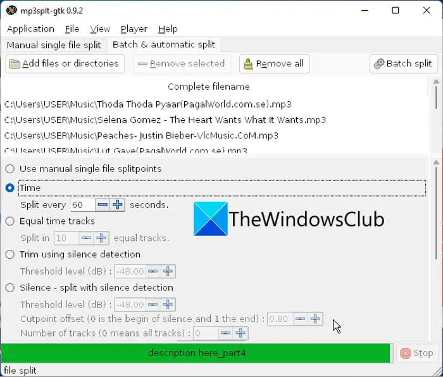The image size is (443, 377).
Task: Decrease the Cutpoint offset value
Action: (x=300, y=319)
